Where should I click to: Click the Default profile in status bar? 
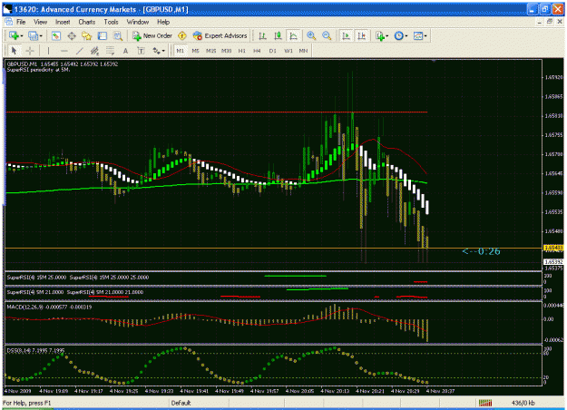181,403
